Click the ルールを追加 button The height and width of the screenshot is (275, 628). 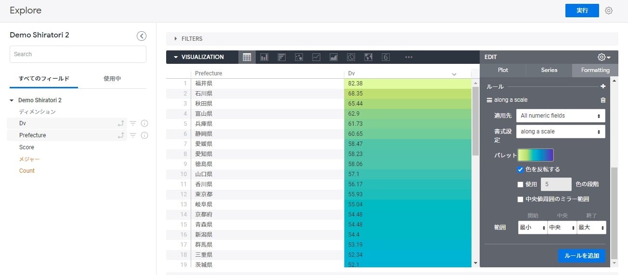tap(582, 256)
